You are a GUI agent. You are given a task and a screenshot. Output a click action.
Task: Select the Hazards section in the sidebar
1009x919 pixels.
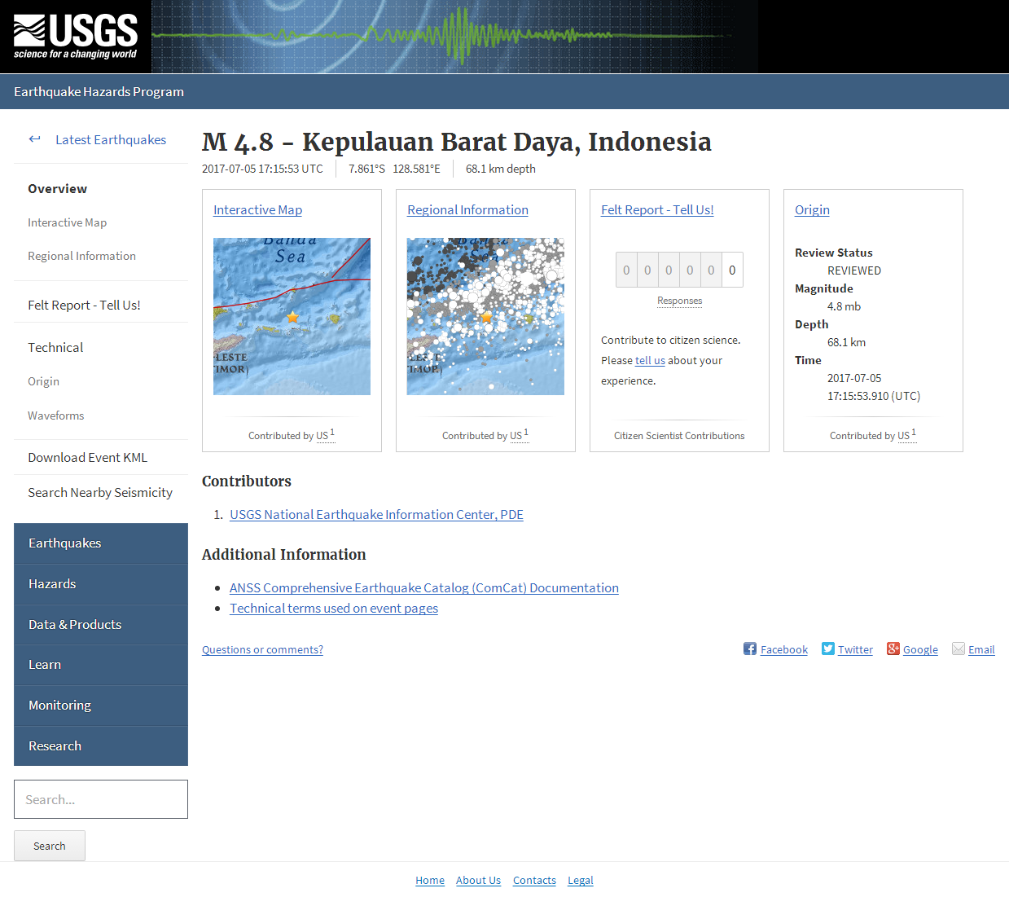click(x=52, y=584)
